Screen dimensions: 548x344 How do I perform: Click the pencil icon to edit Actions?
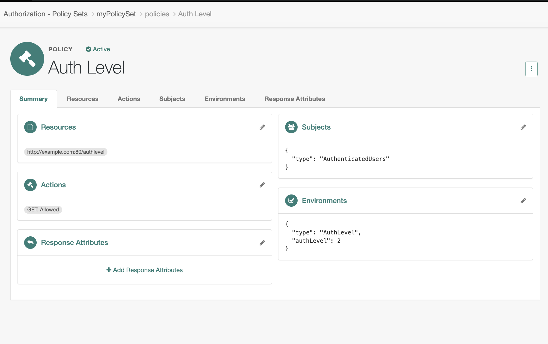[262, 185]
